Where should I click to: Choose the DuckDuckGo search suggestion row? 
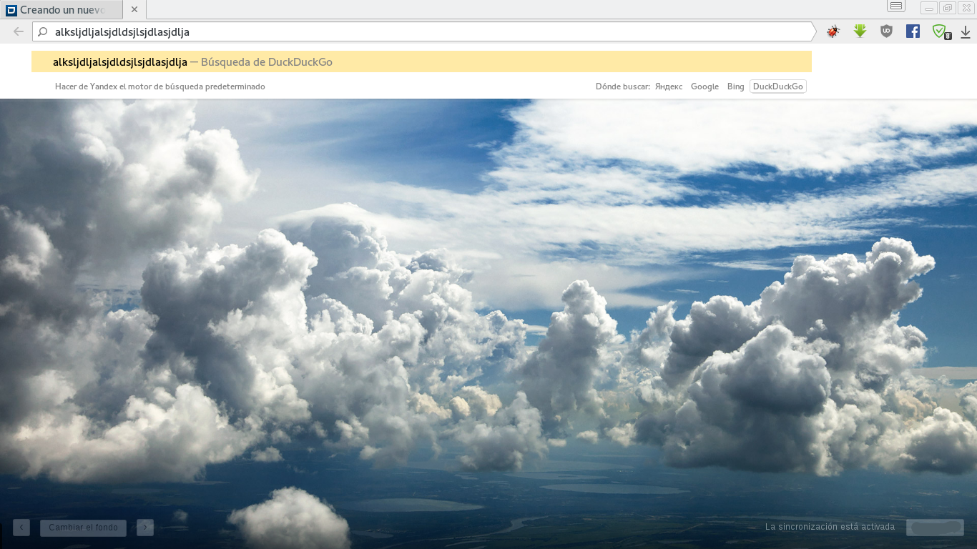(x=421, y=61)
